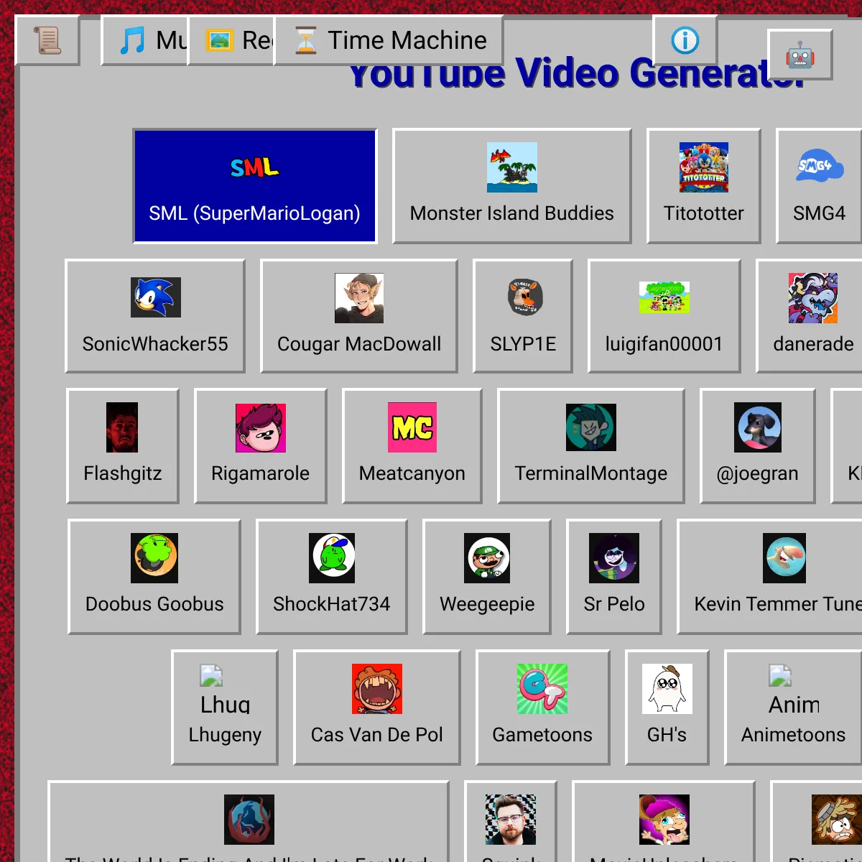Select the SML (SuperMarioLogan) channel

point(255,186)
